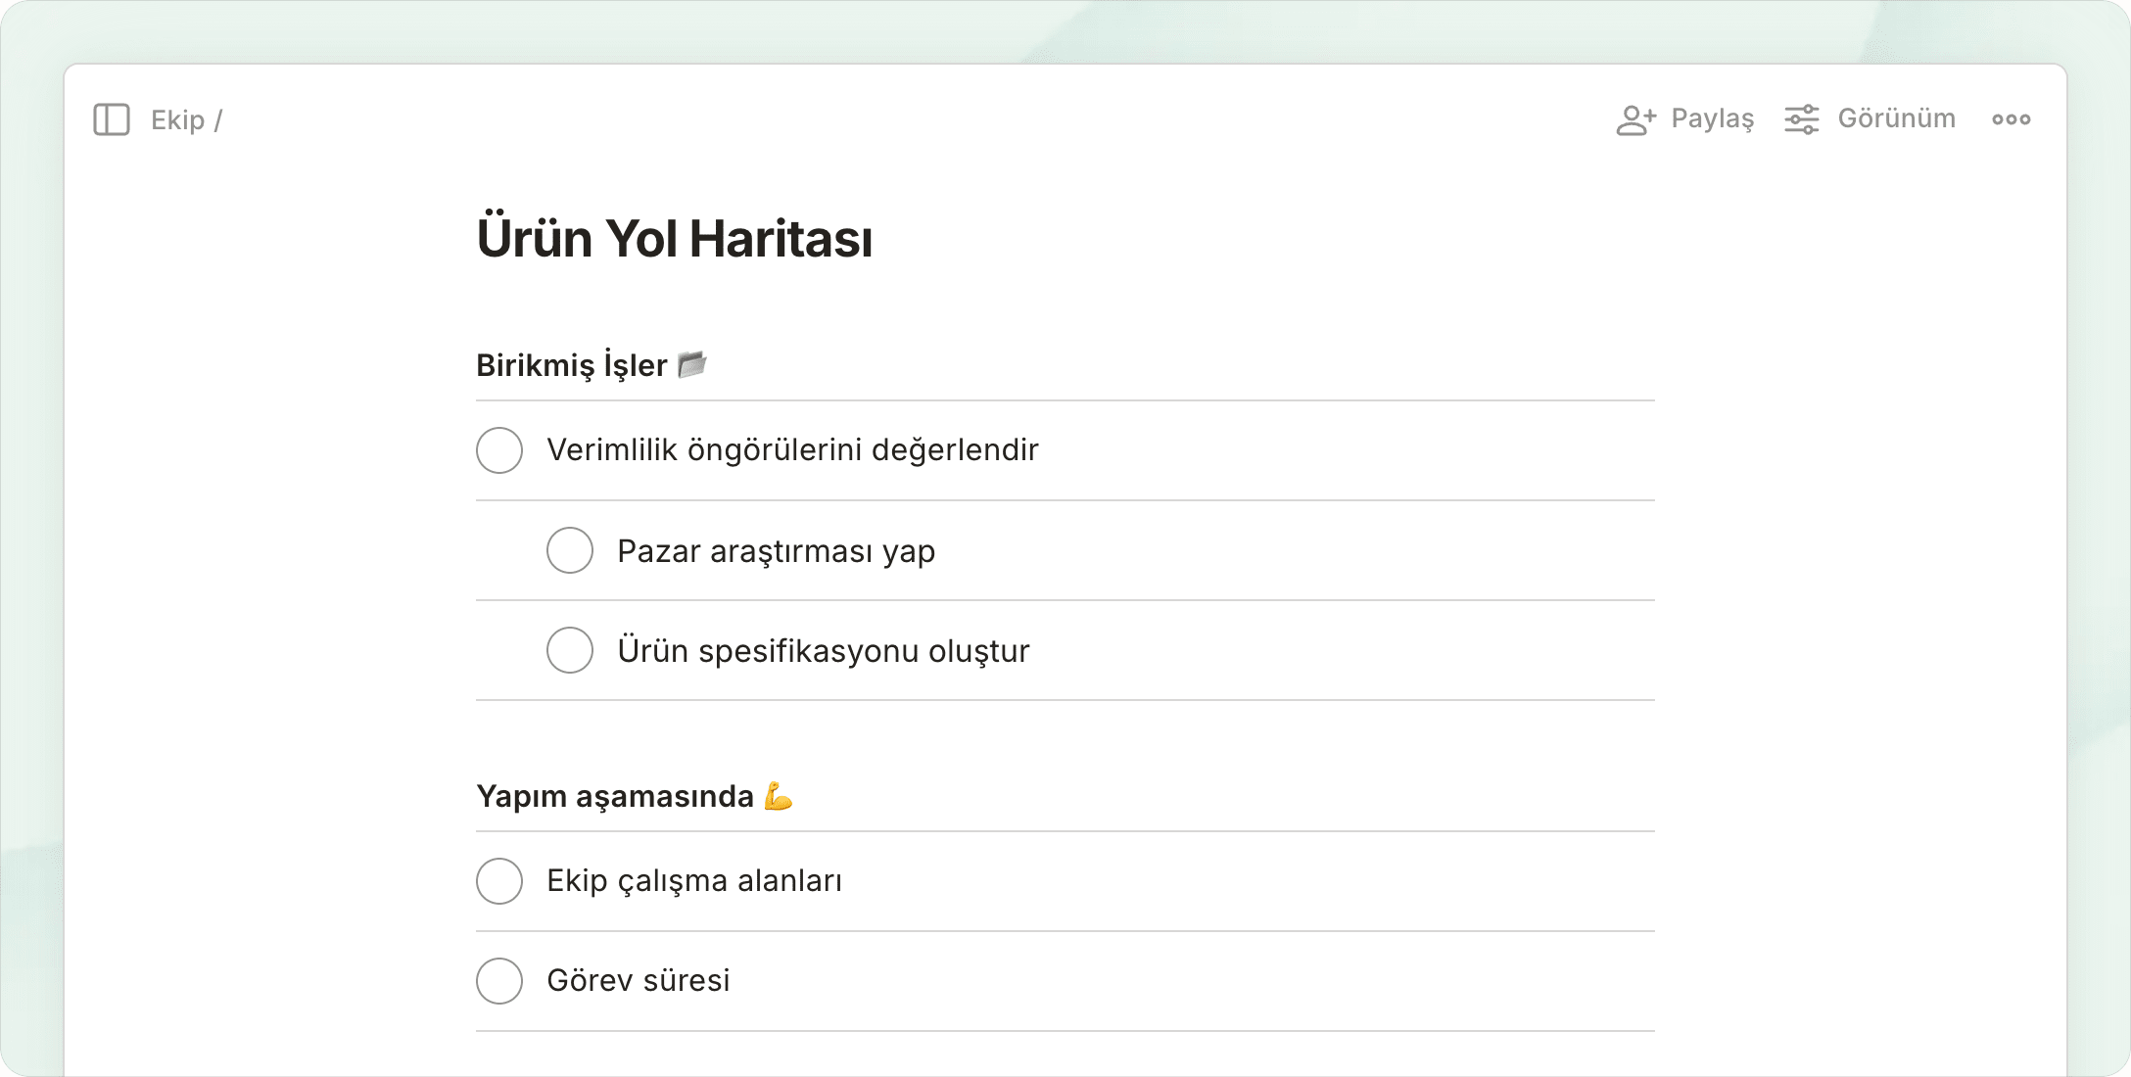Mark 'Pazar araştırması yap' as complete
Image resolution: width=2131 pixels, height=1077 pixels.
(x=570, y=550)
